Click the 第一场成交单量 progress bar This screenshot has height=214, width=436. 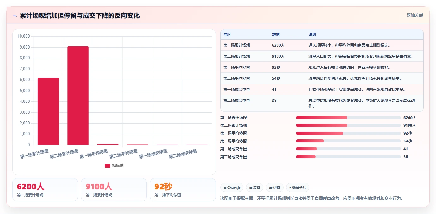pyautogui.click(x=349, y=149)
